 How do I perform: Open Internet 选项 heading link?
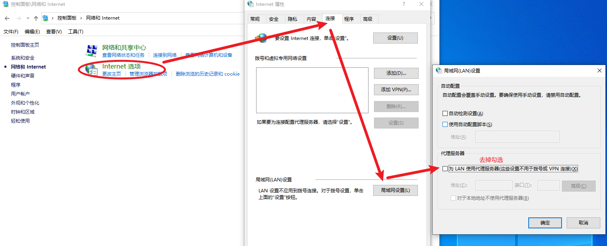coord(121,66)
